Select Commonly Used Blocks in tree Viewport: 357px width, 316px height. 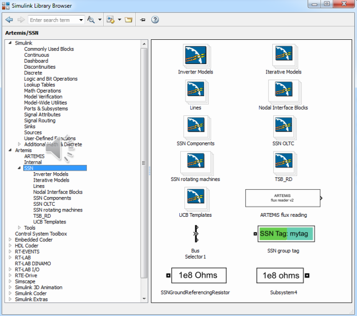coord(49,49)
